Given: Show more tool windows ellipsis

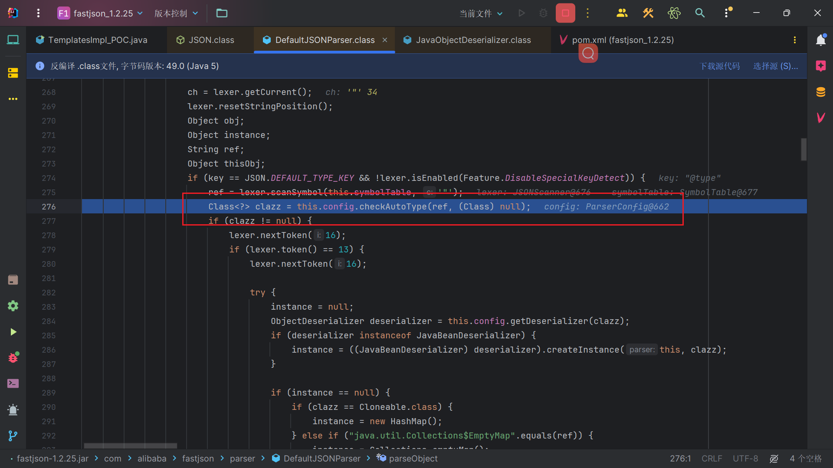Looking at the screenshot, I should 13,99.
